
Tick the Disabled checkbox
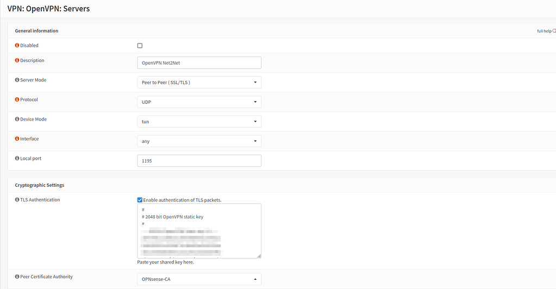tap(140, 46)
